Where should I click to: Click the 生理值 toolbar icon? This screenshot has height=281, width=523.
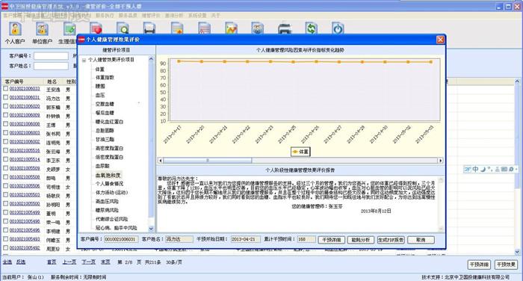coord(69,33)
